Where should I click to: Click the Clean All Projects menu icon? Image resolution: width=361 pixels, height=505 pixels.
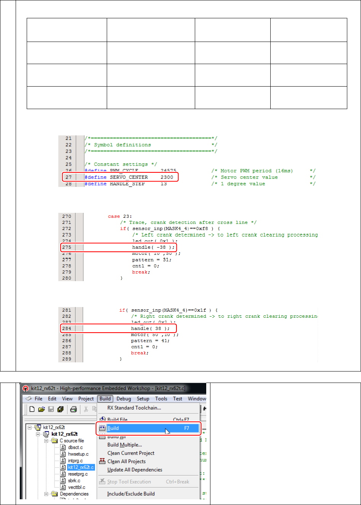point(102,462)
